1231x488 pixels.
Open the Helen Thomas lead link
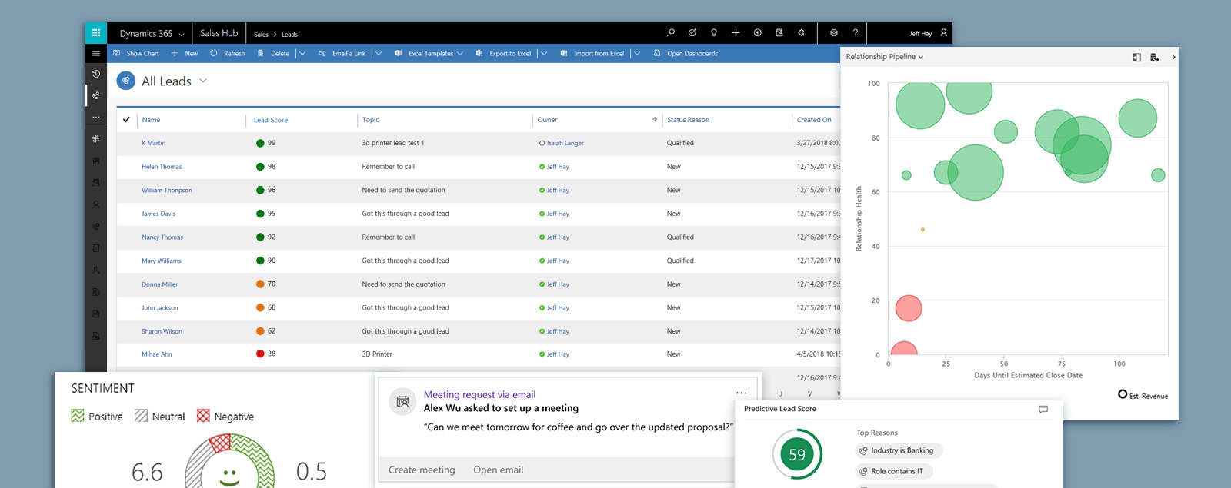[x=162, y=167]
